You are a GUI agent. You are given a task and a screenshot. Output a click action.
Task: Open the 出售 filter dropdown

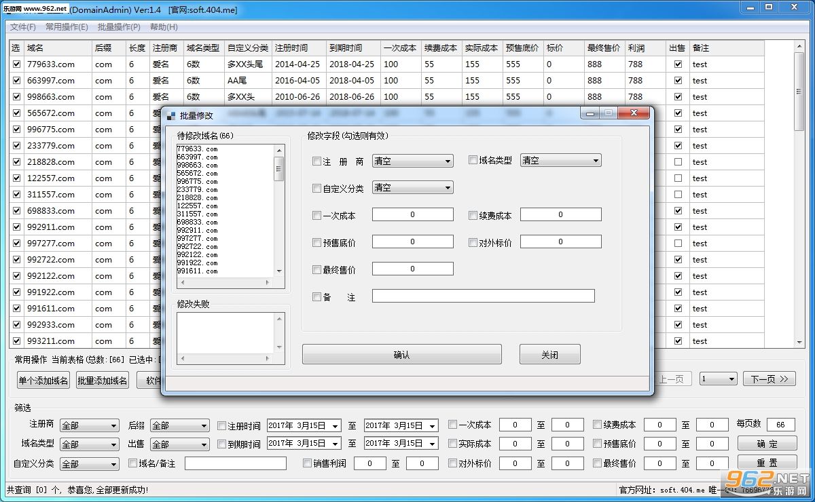click(x=180, y=444)
